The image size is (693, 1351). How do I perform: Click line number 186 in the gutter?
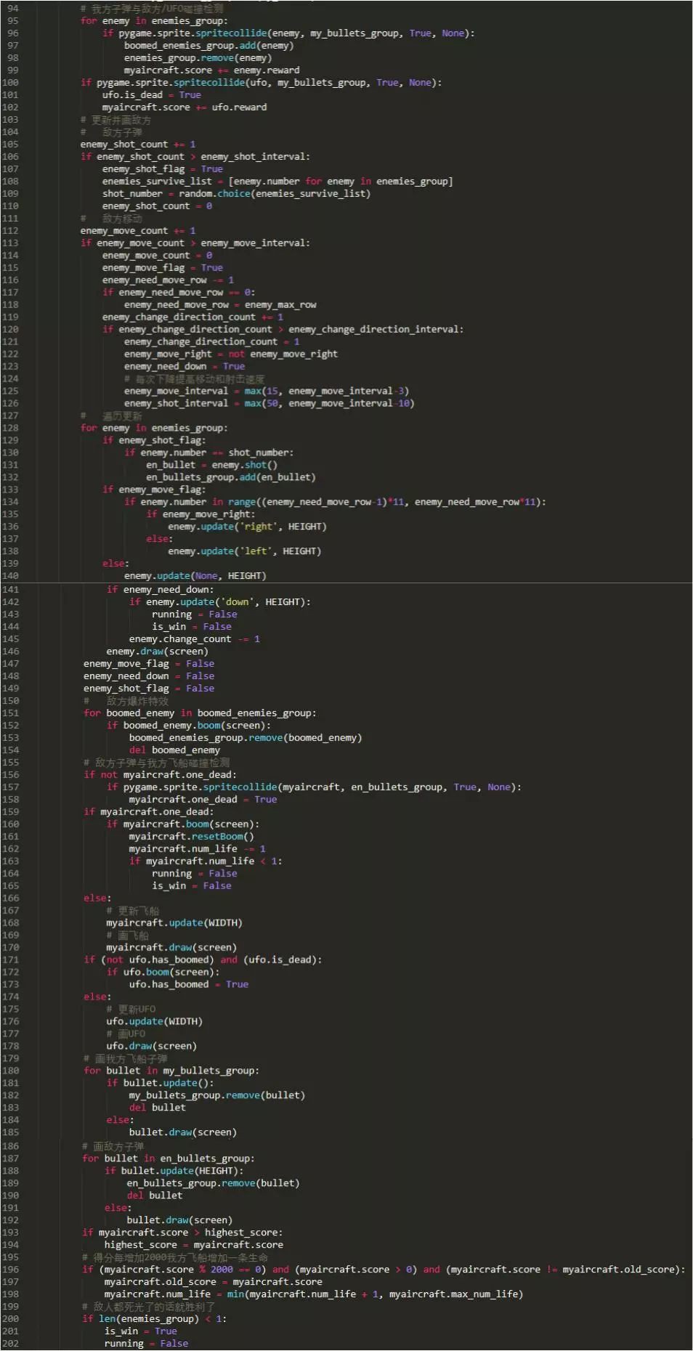[10, 1147]
